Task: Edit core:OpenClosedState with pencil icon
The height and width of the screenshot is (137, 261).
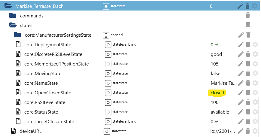Action: [241, 93]
